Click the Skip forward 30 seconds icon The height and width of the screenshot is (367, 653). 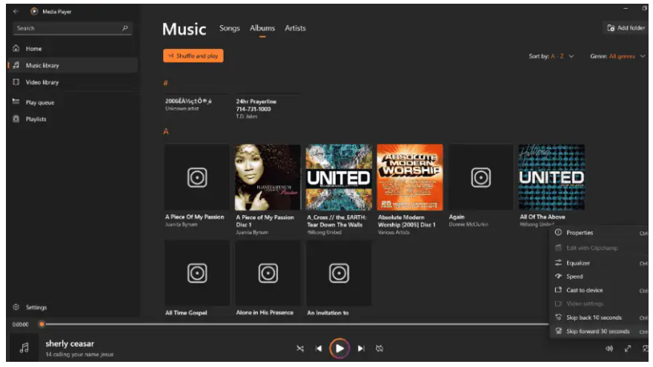click(x=558, y=331)
